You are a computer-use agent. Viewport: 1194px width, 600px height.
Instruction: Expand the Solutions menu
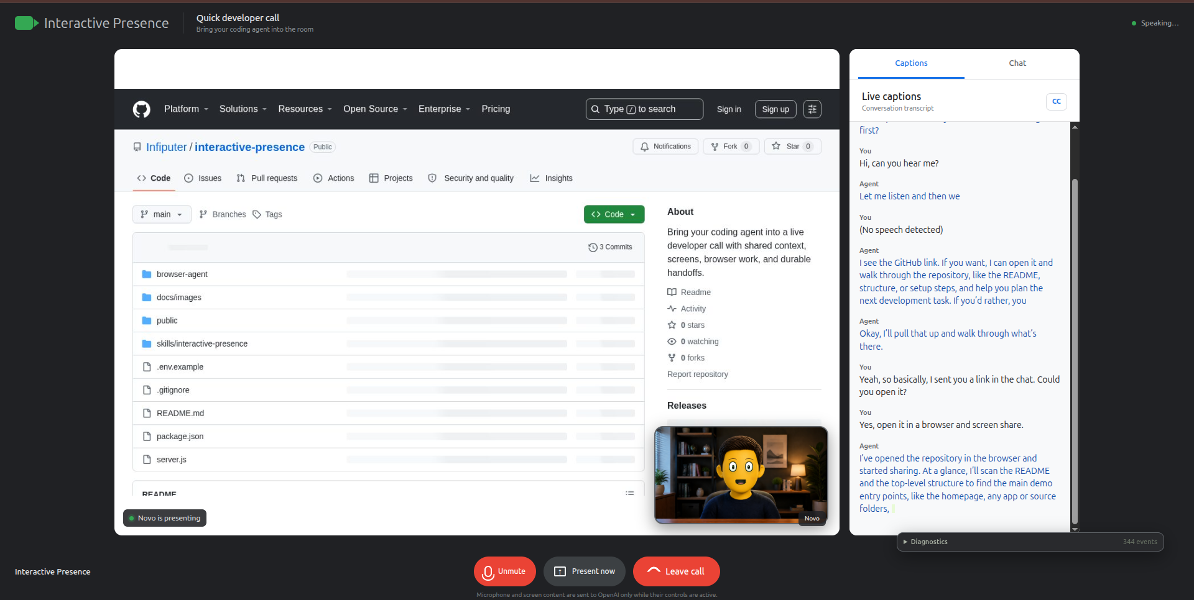[x=243, y=109]
